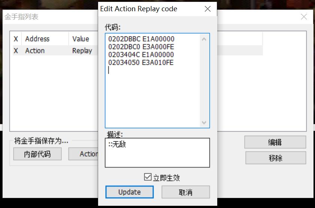The image size is (315, 208).
Task: Click the Address column header
Action: pyautogui.click(x=45, y=39)
